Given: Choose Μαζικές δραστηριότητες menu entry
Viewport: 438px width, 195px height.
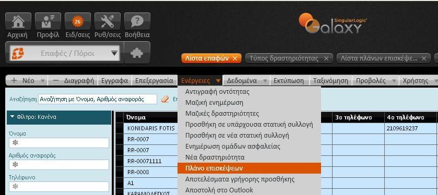Looking at the screenshot, I should click(249, 114).
